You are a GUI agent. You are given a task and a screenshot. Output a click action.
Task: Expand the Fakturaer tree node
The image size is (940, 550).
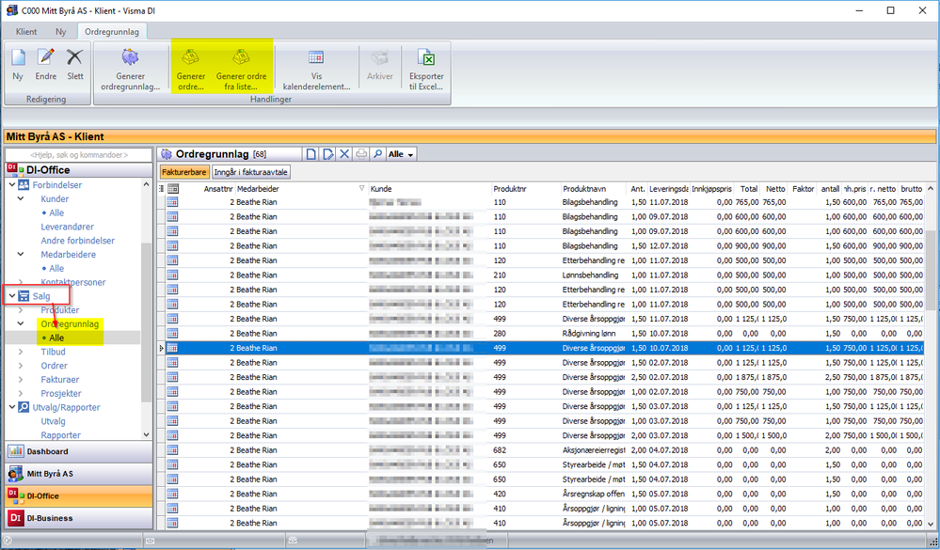coord(21,380)
